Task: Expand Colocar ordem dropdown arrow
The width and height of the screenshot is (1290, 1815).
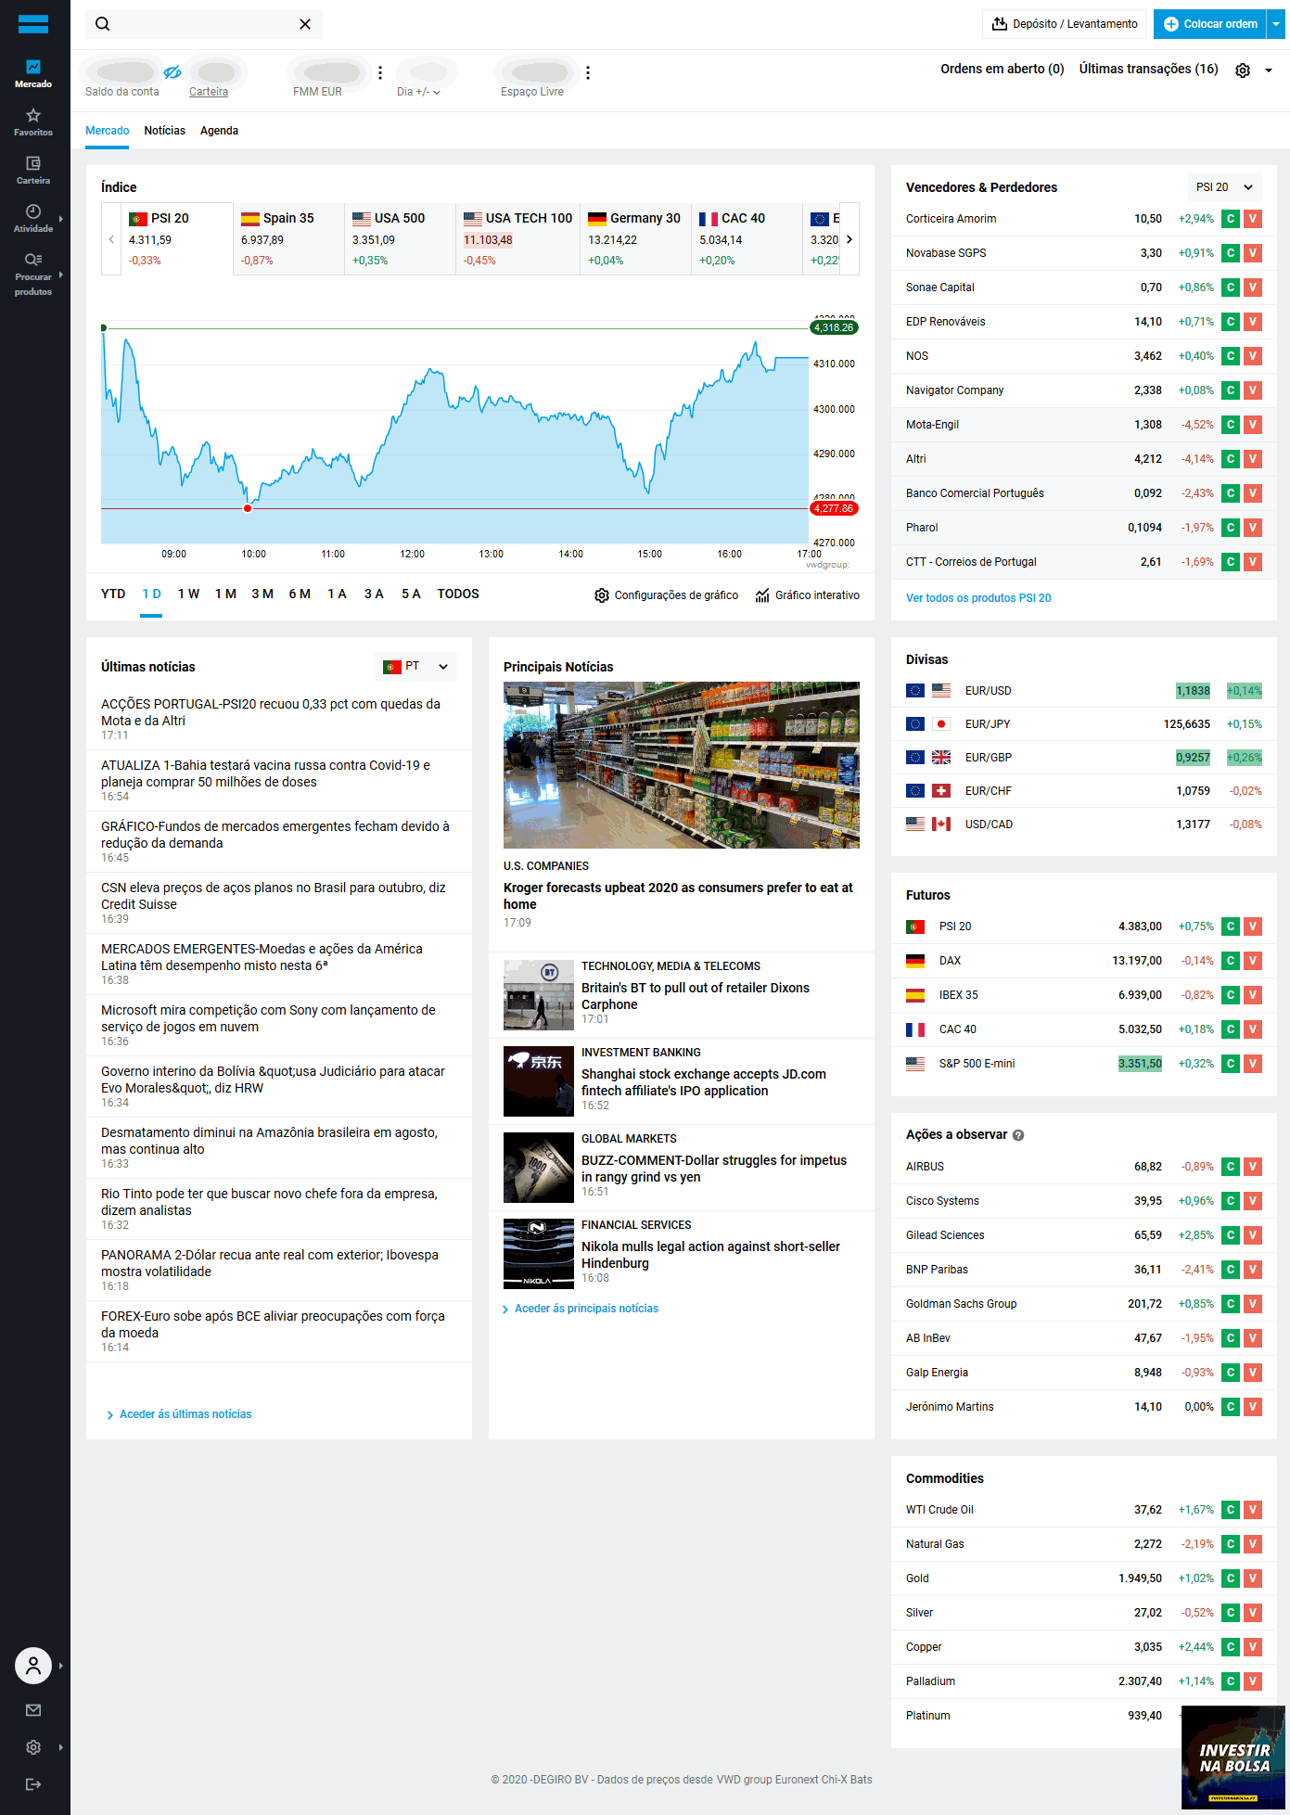Action: coord(1276,24)
